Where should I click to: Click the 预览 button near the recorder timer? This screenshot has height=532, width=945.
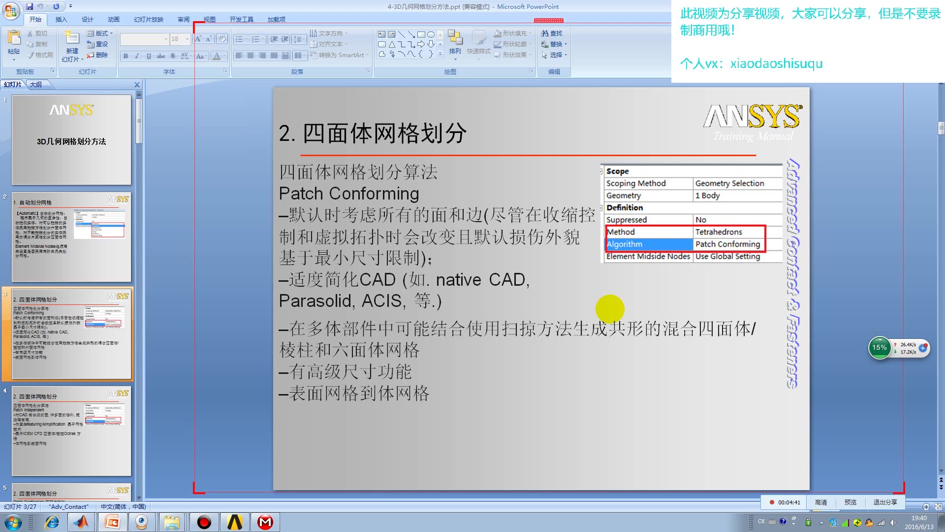pyautogui.click(x=850, y=502)
